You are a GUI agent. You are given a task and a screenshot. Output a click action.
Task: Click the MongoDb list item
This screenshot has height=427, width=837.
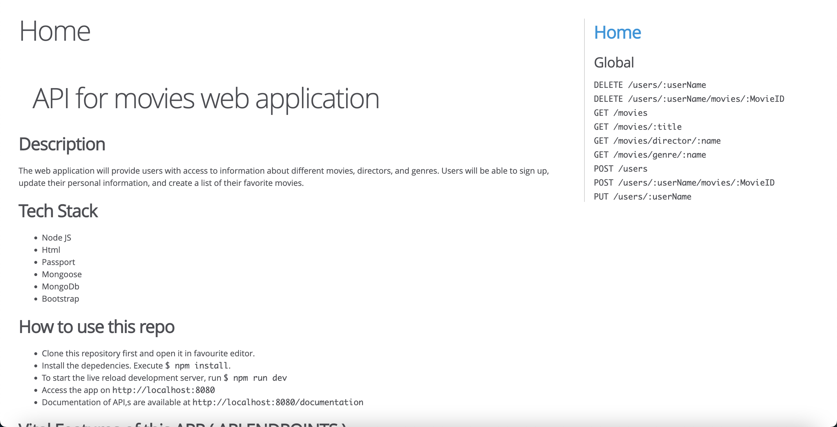[x=60, y=287]
